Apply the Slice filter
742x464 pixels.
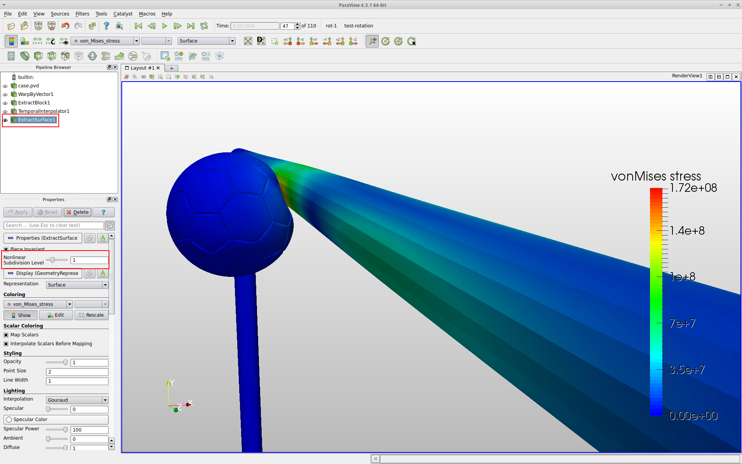[51, 56]
